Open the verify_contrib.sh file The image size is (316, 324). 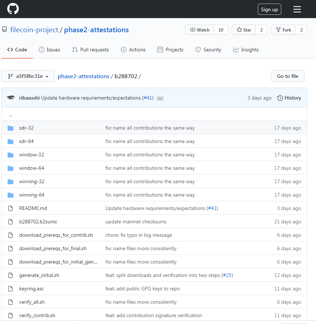click(37, 316)
